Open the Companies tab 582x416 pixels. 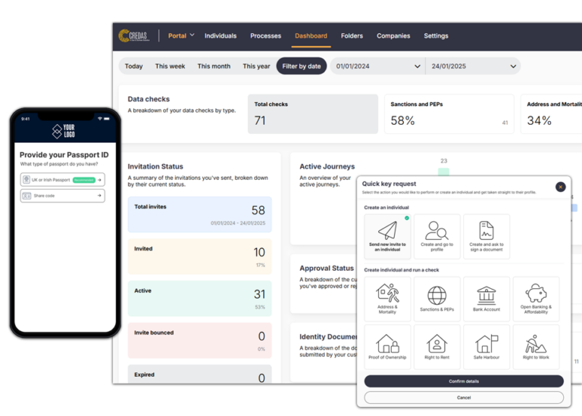coord(393,36)
